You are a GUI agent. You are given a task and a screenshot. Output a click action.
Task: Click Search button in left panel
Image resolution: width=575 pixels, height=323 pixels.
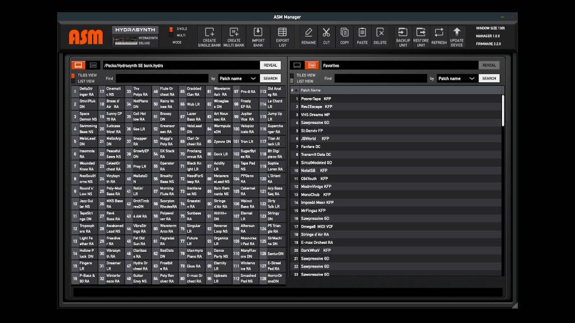(270, 79)
